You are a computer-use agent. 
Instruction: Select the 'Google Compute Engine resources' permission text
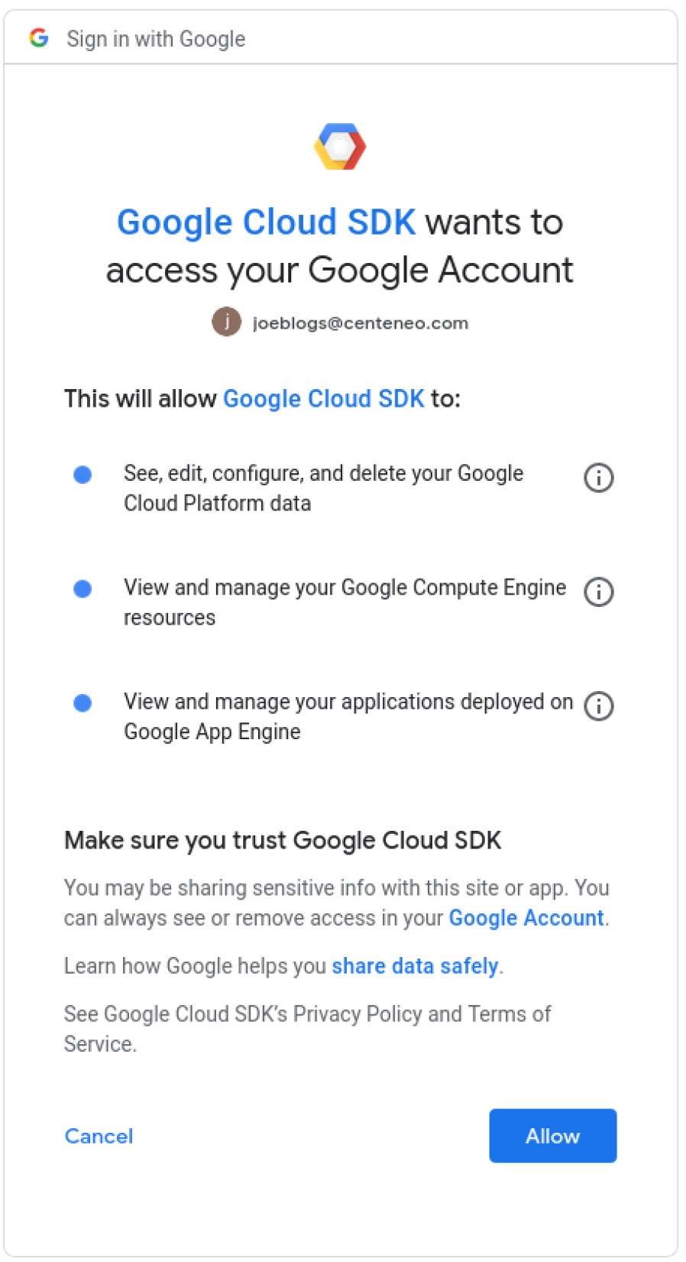[345, 602]
